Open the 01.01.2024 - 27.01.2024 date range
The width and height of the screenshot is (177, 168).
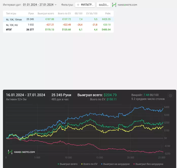pyautogui.click(x=38, y=5)
